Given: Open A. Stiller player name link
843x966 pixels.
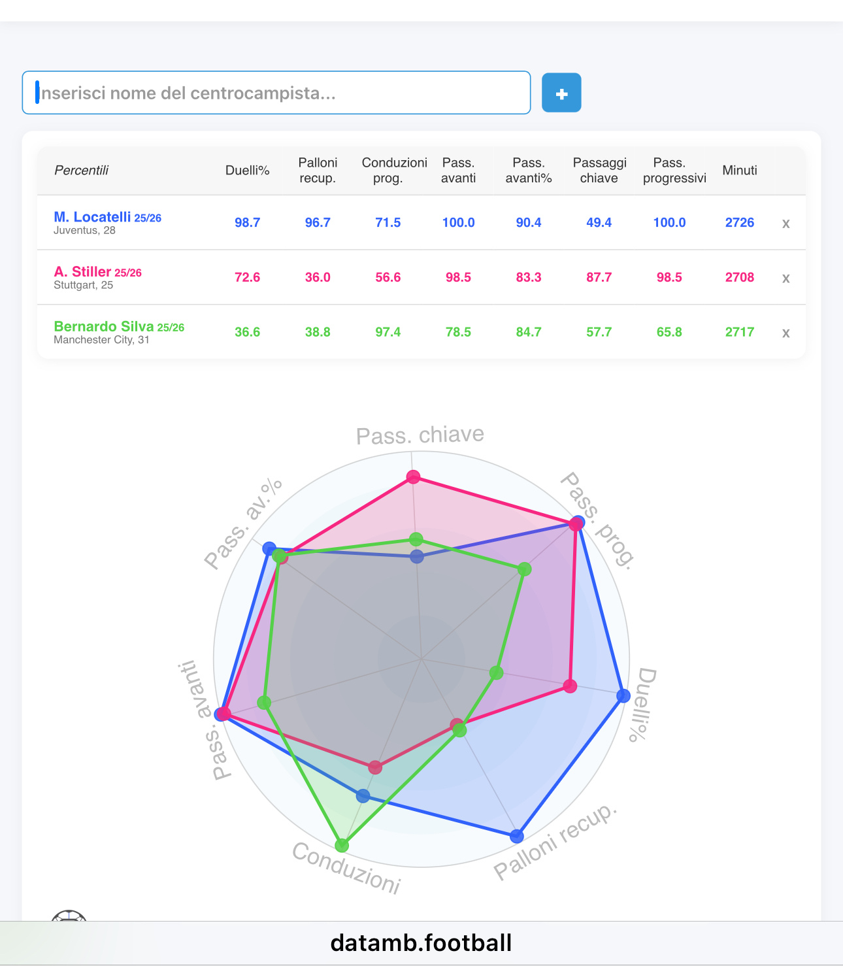Looking at the screenshot, I should tap(82, 272).
